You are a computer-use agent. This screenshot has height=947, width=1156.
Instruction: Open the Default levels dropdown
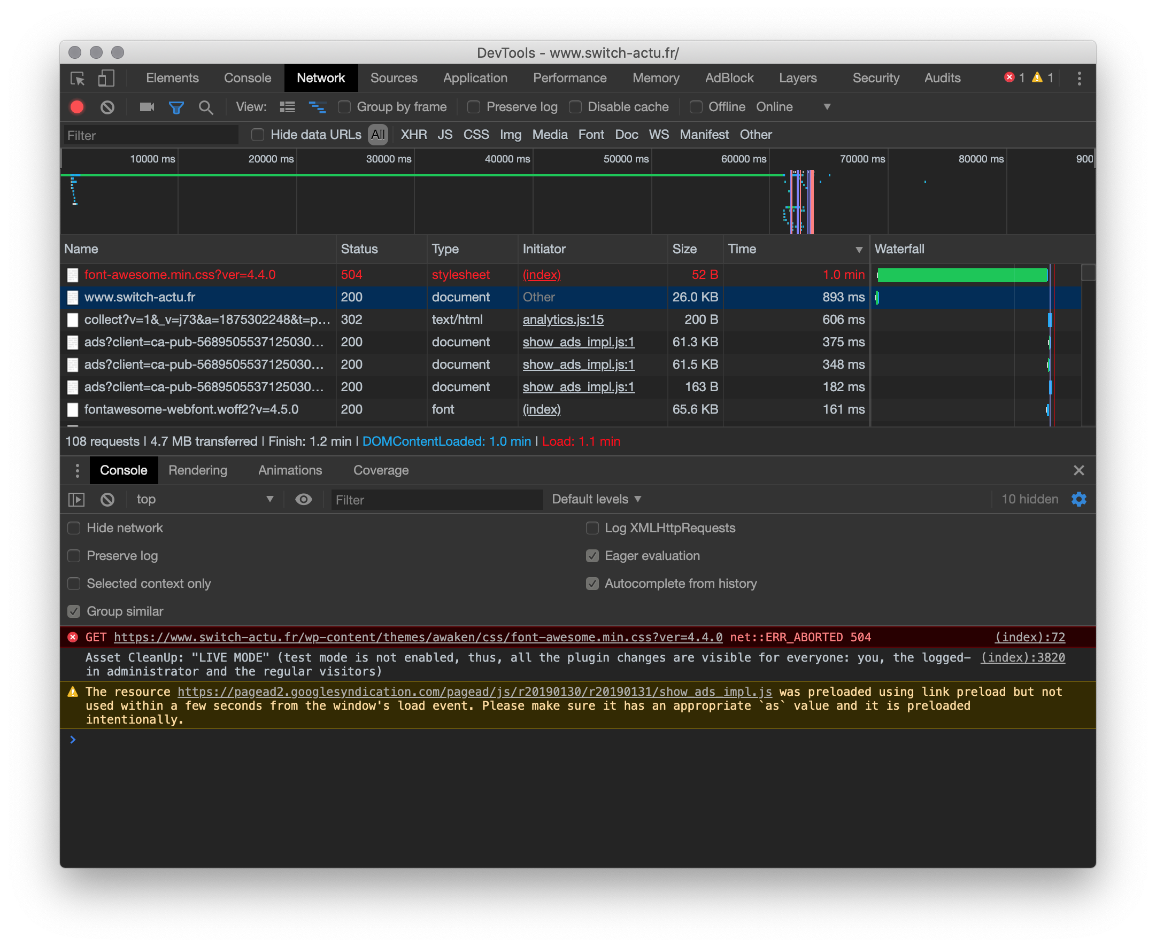point(596,499)
